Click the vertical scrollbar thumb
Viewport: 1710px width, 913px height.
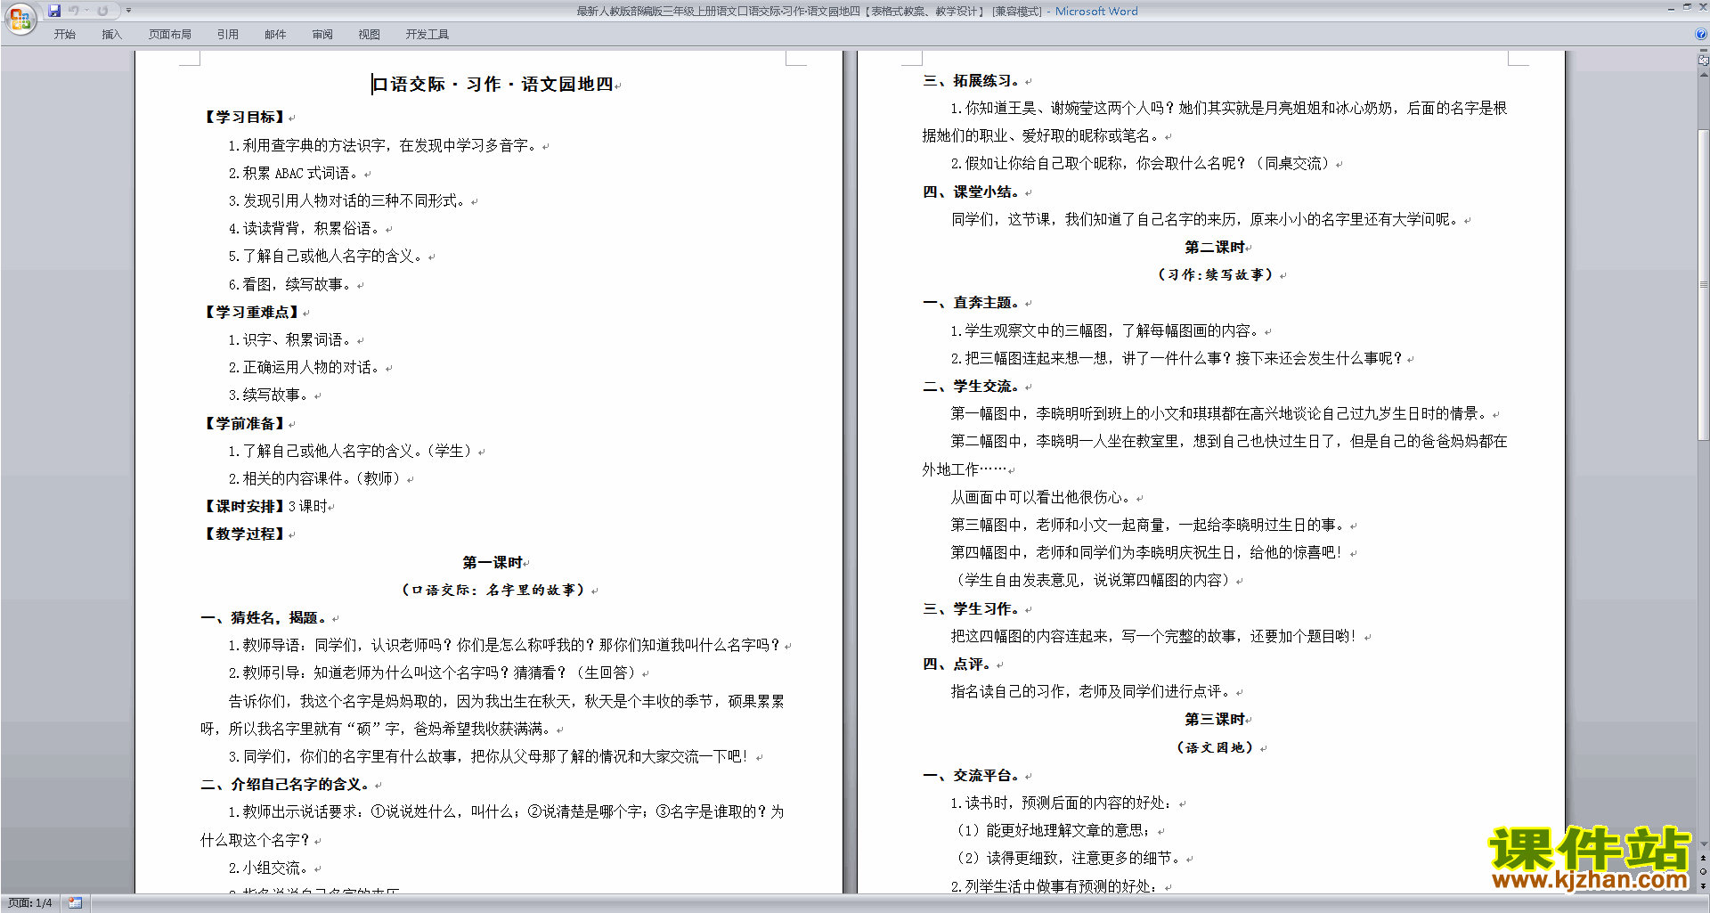click(1704, 285)
